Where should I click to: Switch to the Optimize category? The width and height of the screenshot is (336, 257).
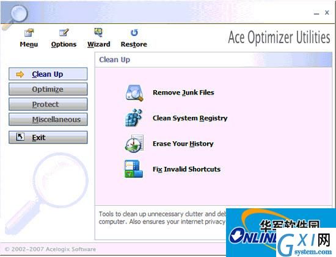[48, 89]
